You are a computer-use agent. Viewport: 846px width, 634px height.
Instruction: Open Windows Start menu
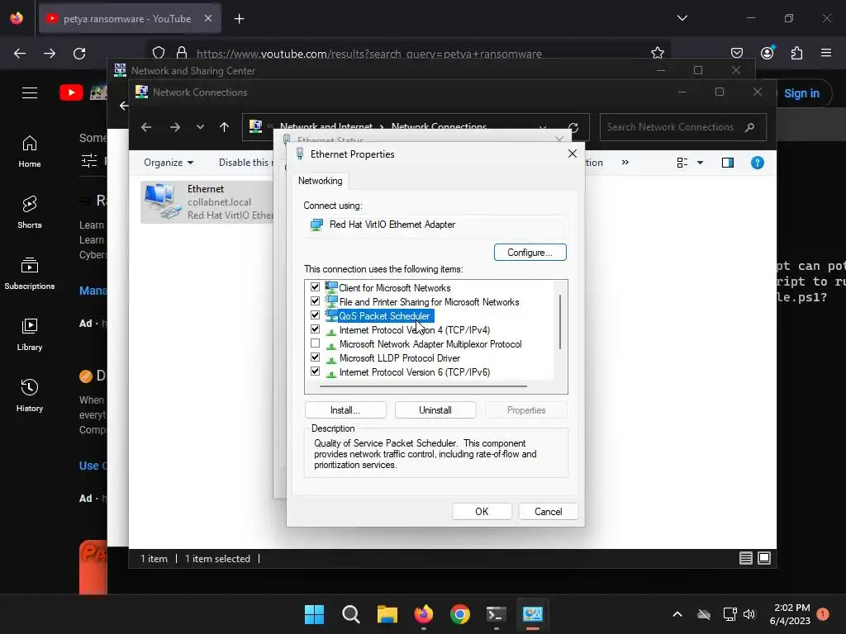coord(315,614)
